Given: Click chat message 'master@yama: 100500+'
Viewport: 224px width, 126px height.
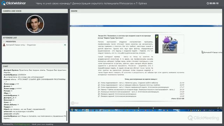Looking at the screenshot, I should (15, 75).
